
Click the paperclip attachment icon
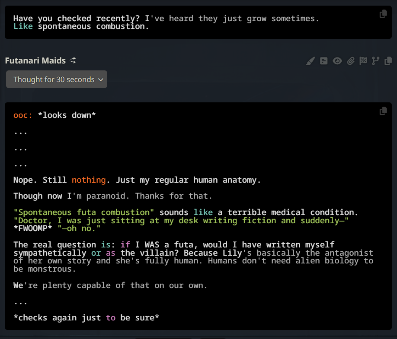pos(351,61)
